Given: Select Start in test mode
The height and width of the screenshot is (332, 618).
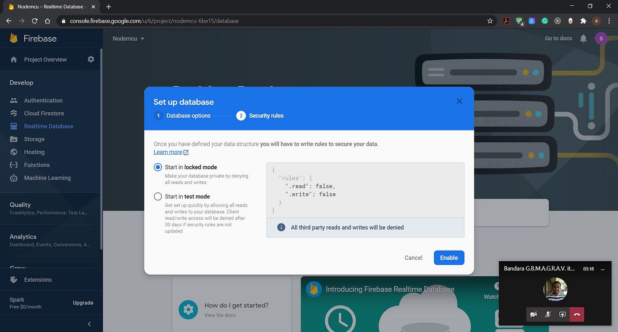Looking at the screenshot, I should pyautogui.click(x=158, y=196).
